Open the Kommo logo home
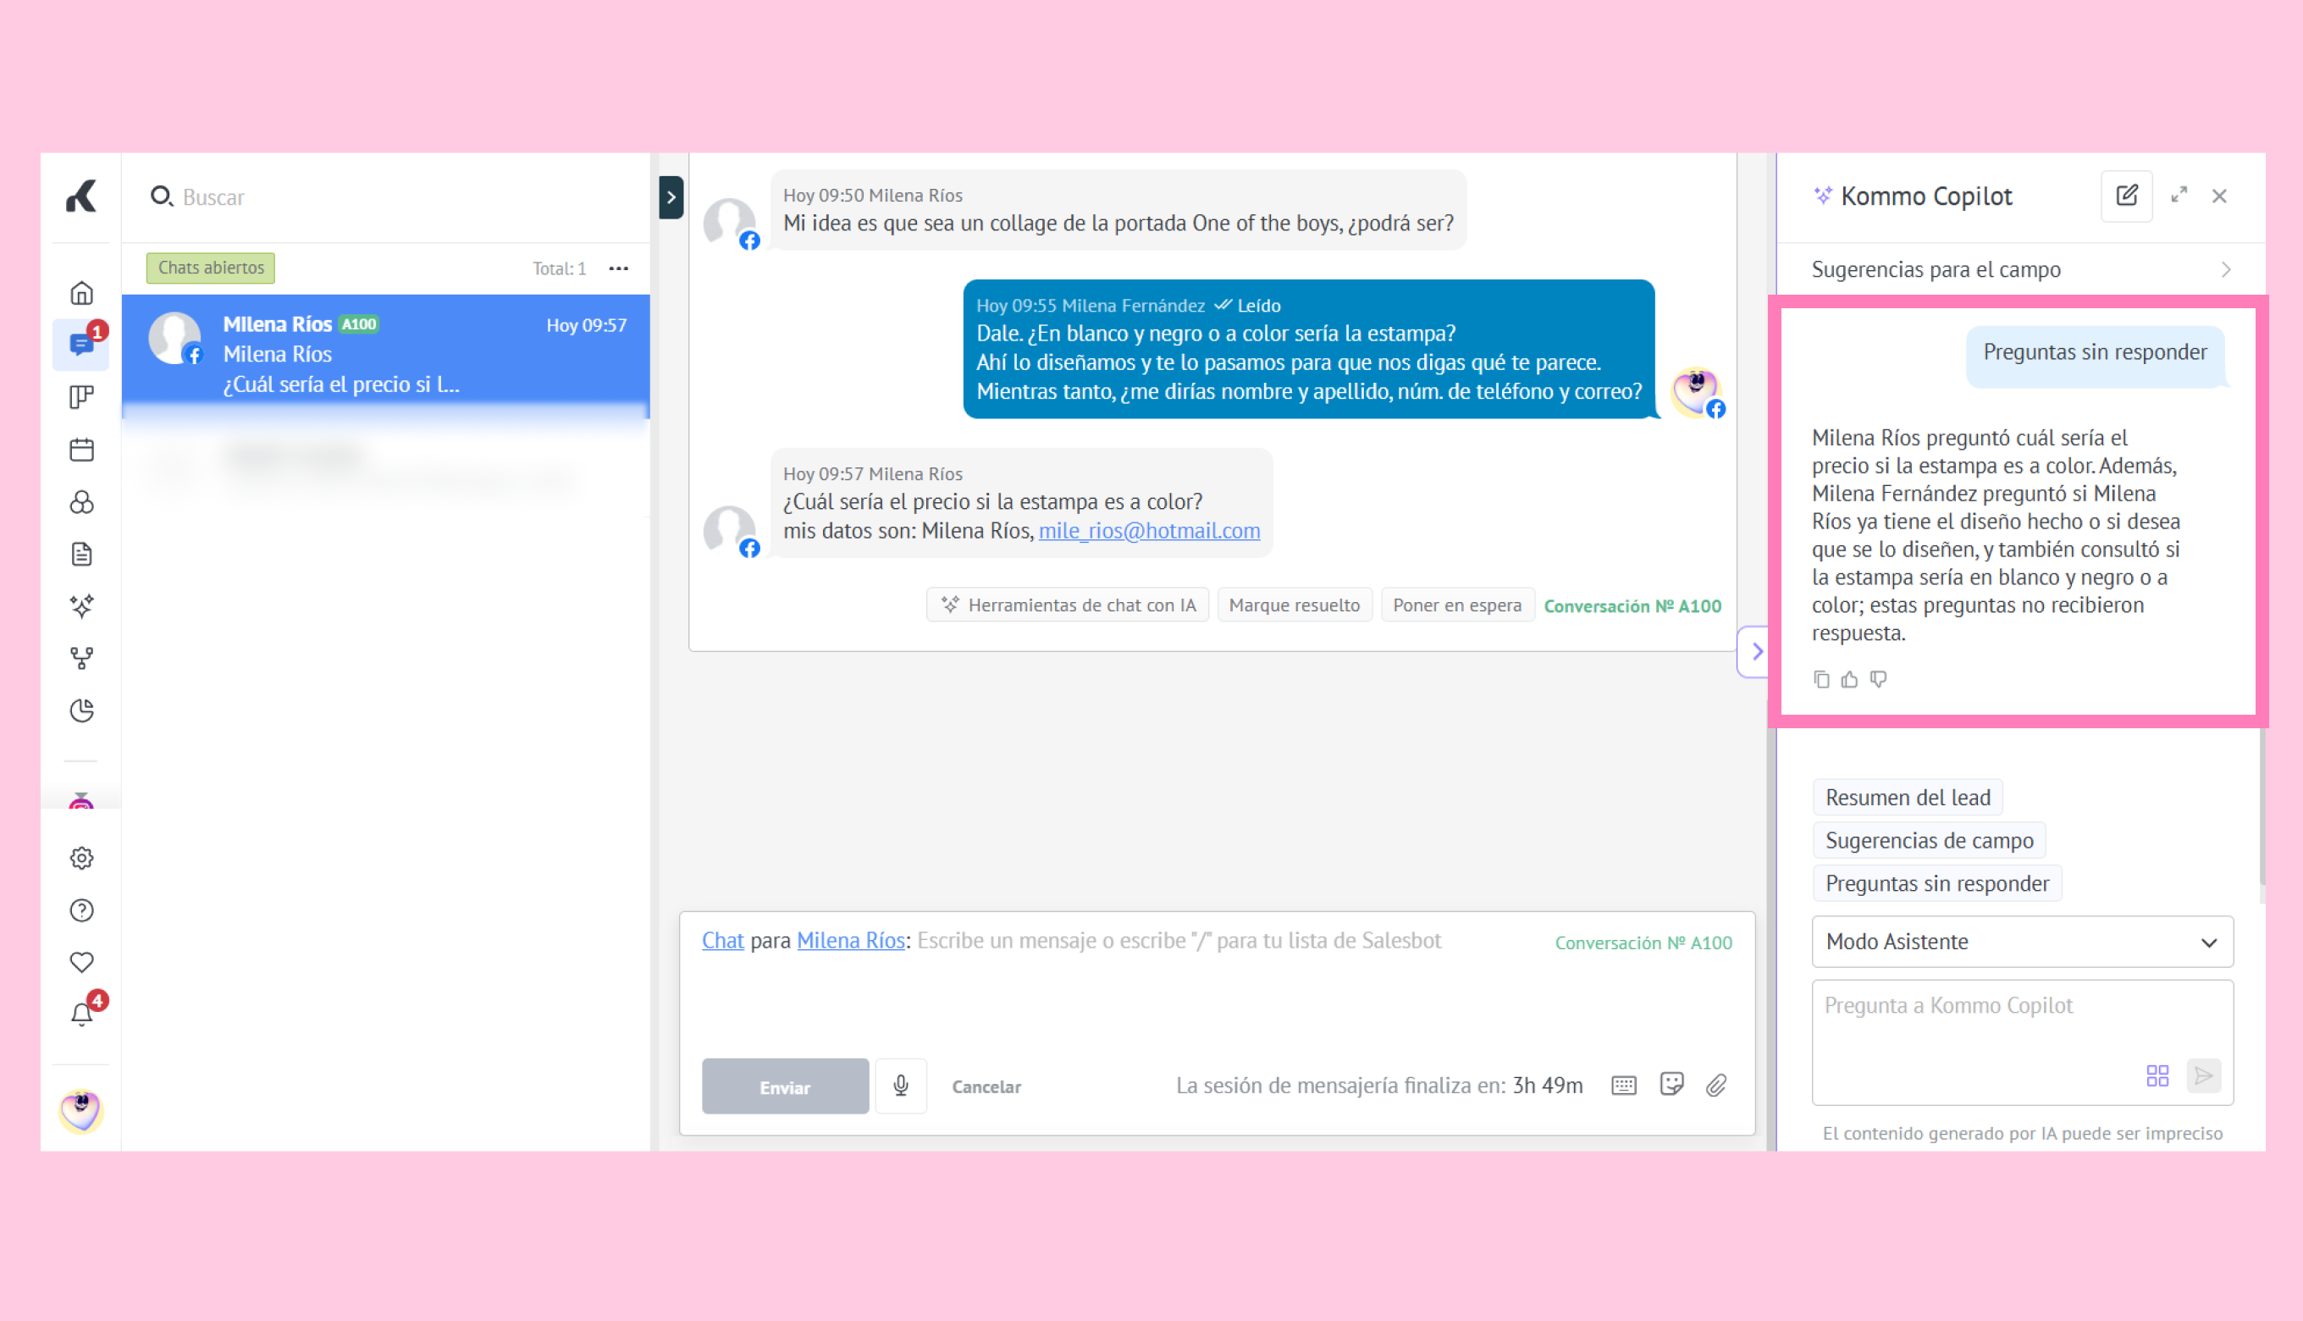This screenshot has height=1321, width=2303. [80, 196]
